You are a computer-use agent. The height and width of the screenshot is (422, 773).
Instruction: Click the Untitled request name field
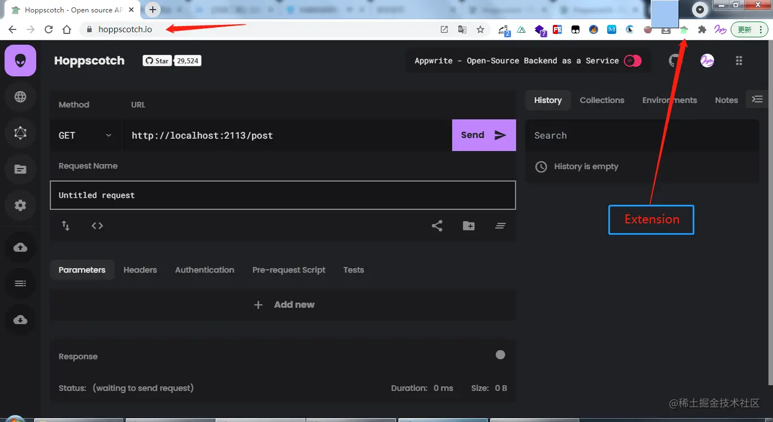point(283,195)
